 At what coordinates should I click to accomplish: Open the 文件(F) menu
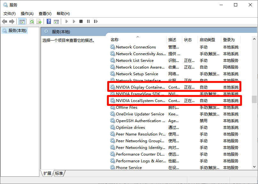pyautogui.click(x=10, y=14)
